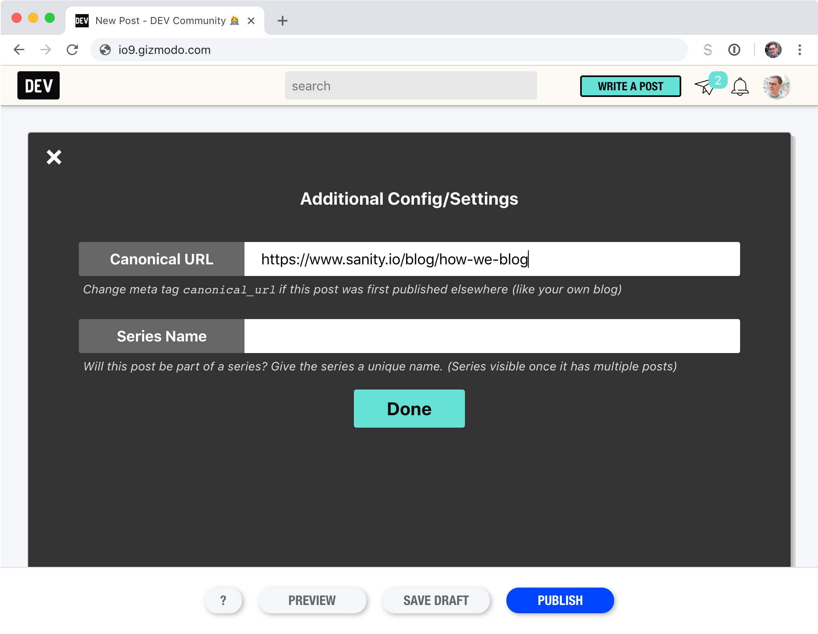
Task: Click the S extension icon in the toolbar
Action: pos(707,50)
